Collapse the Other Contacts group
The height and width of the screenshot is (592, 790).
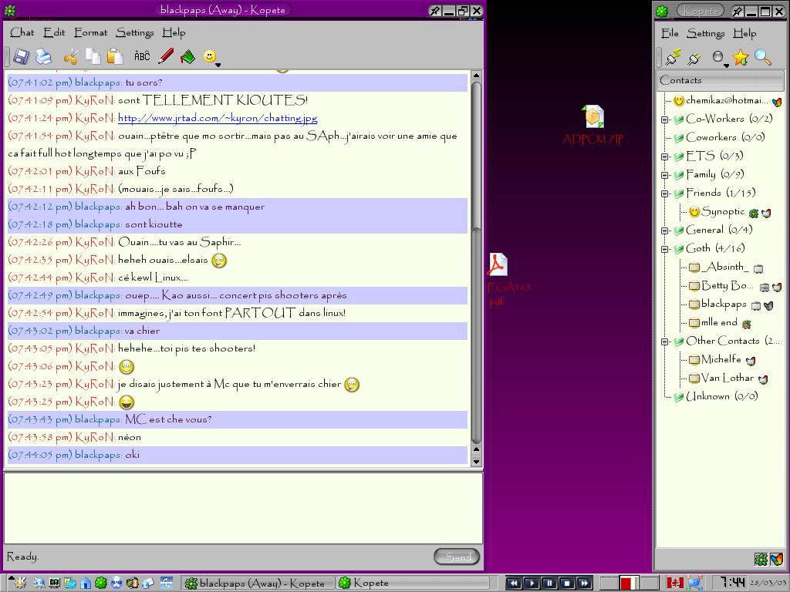665,341
